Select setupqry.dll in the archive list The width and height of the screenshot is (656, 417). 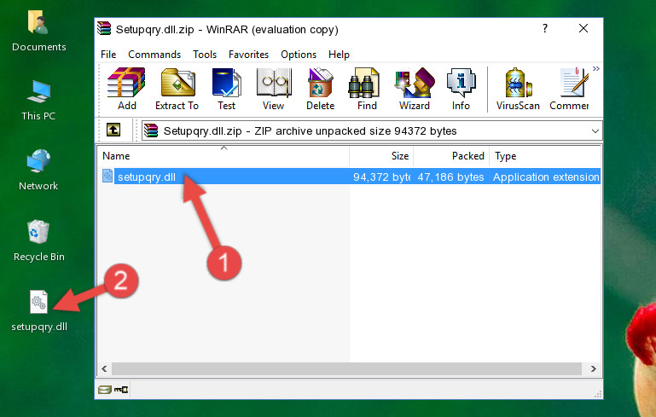point(147,177)
